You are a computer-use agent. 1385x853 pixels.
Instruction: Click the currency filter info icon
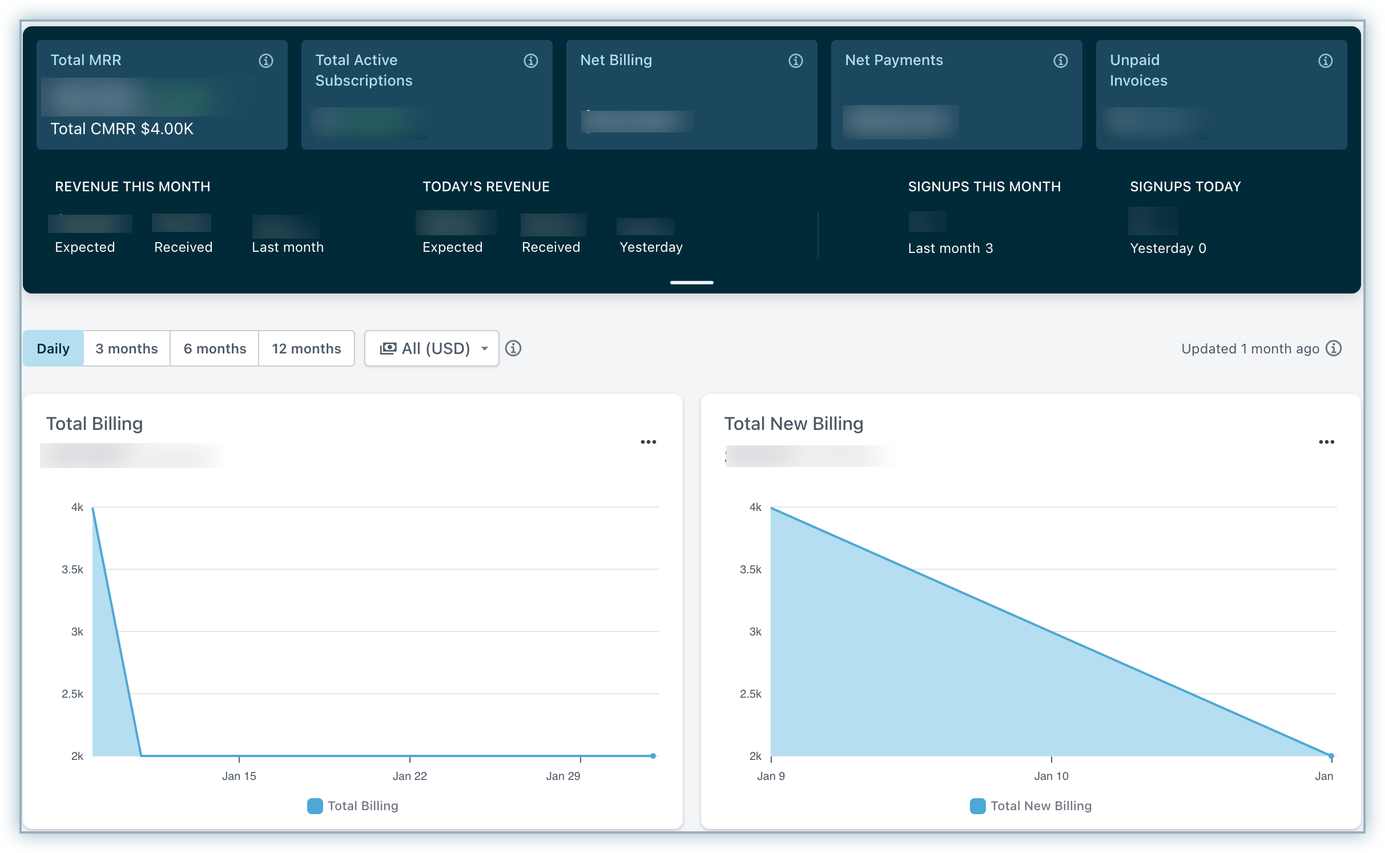[513, 348]
